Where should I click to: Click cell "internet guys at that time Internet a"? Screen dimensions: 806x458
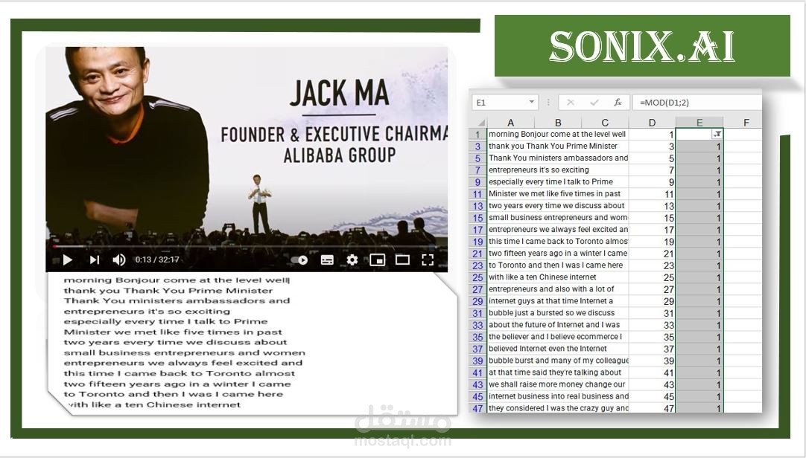[x=558, y=301]
